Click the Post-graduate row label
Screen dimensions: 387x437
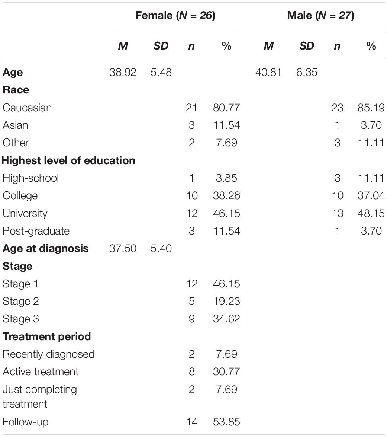36,231
